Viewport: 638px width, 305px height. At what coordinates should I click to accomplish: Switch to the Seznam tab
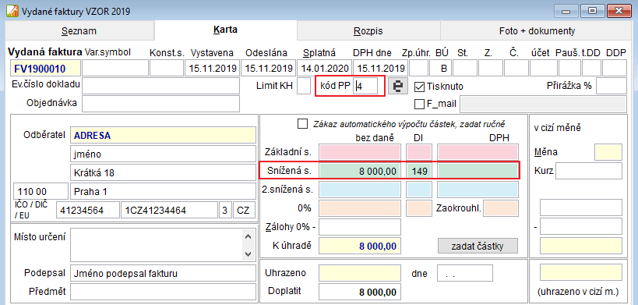point(79,31)
